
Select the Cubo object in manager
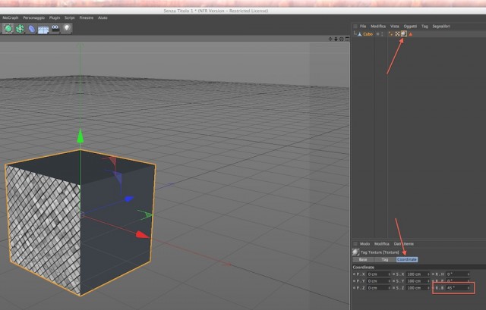368,34
